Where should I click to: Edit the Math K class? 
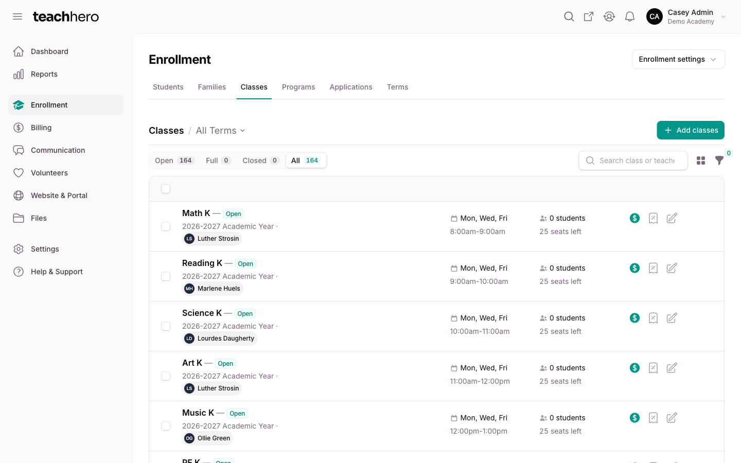[672, 218]
